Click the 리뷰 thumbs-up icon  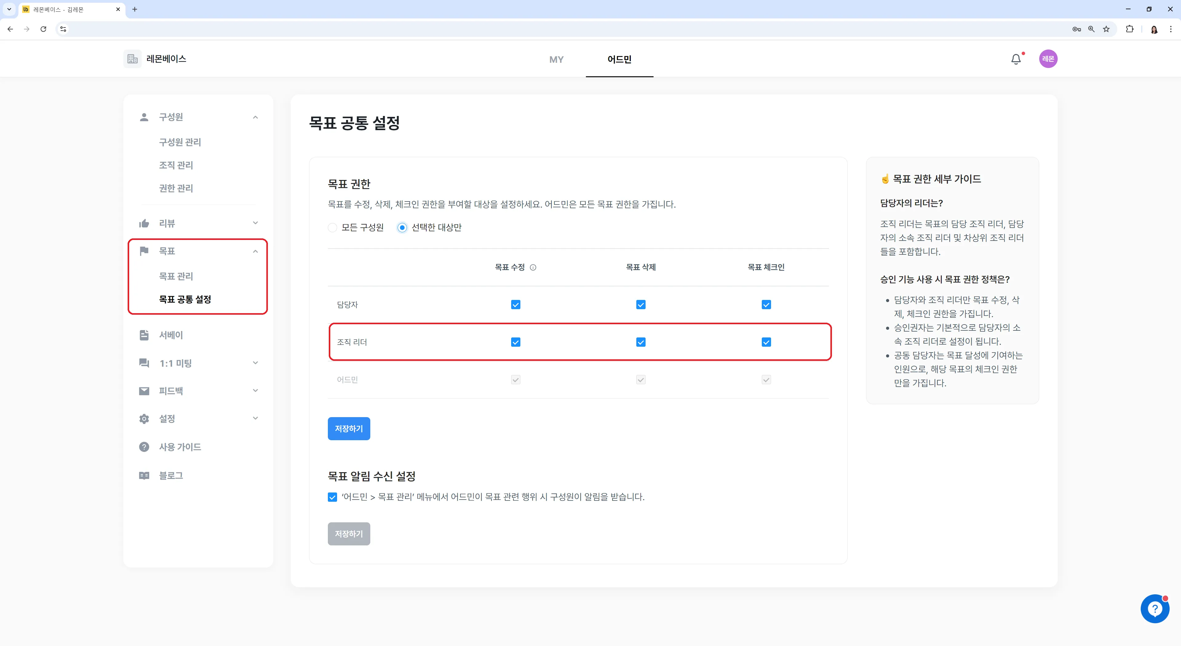click(x=144, y=223)
